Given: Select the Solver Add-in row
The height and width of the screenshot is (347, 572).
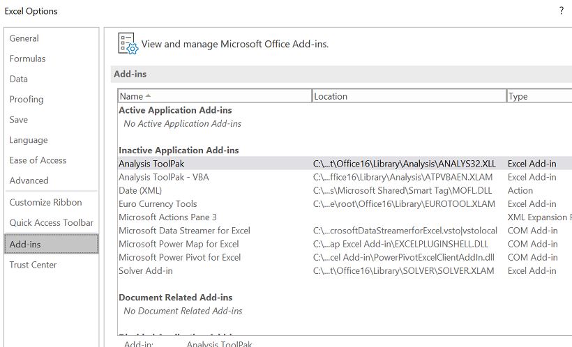Looking at the screenshot, I should (345, 271).
